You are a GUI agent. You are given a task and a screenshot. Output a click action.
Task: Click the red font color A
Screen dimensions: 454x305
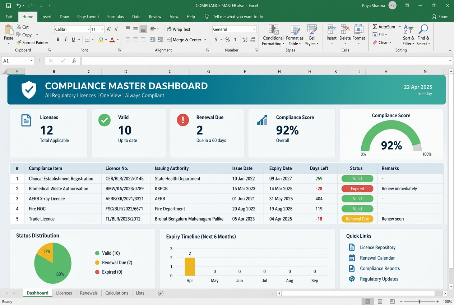(112, 40)
